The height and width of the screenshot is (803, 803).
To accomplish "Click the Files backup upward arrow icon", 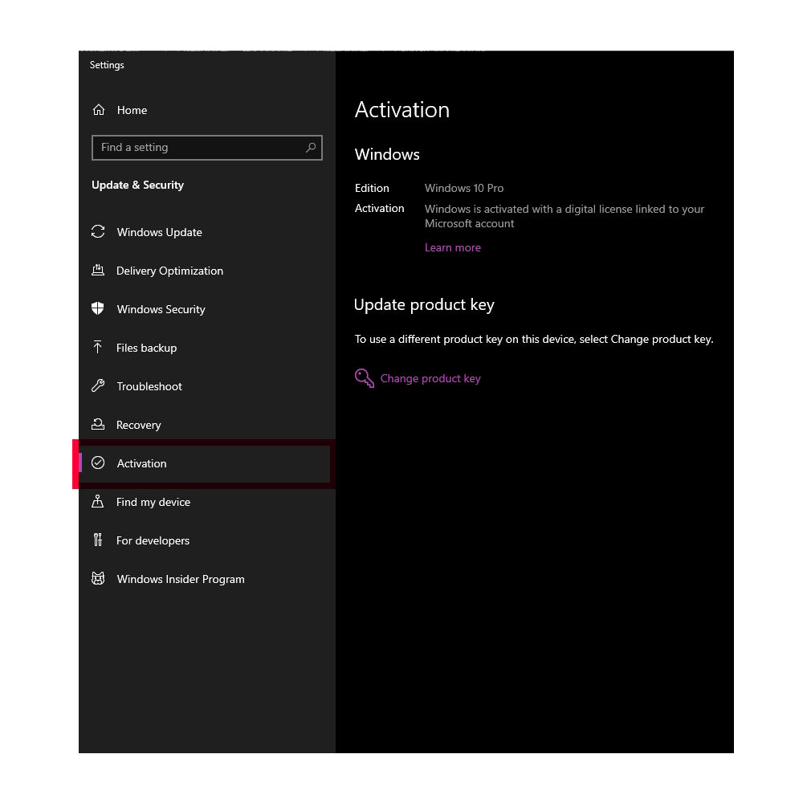I will point(98,348).
